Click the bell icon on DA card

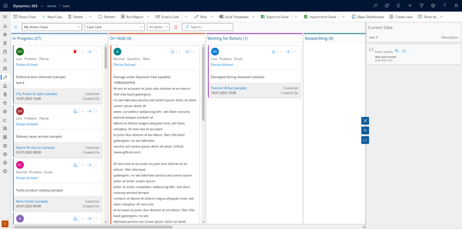click(75, 111)
